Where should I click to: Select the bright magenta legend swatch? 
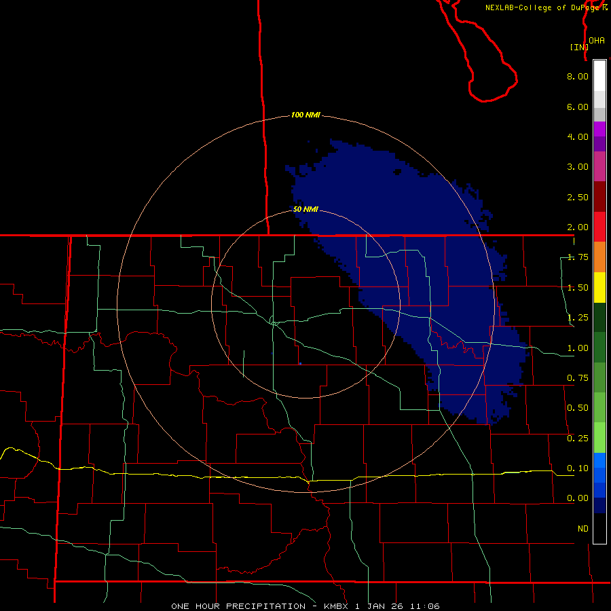tap(599, 129)
